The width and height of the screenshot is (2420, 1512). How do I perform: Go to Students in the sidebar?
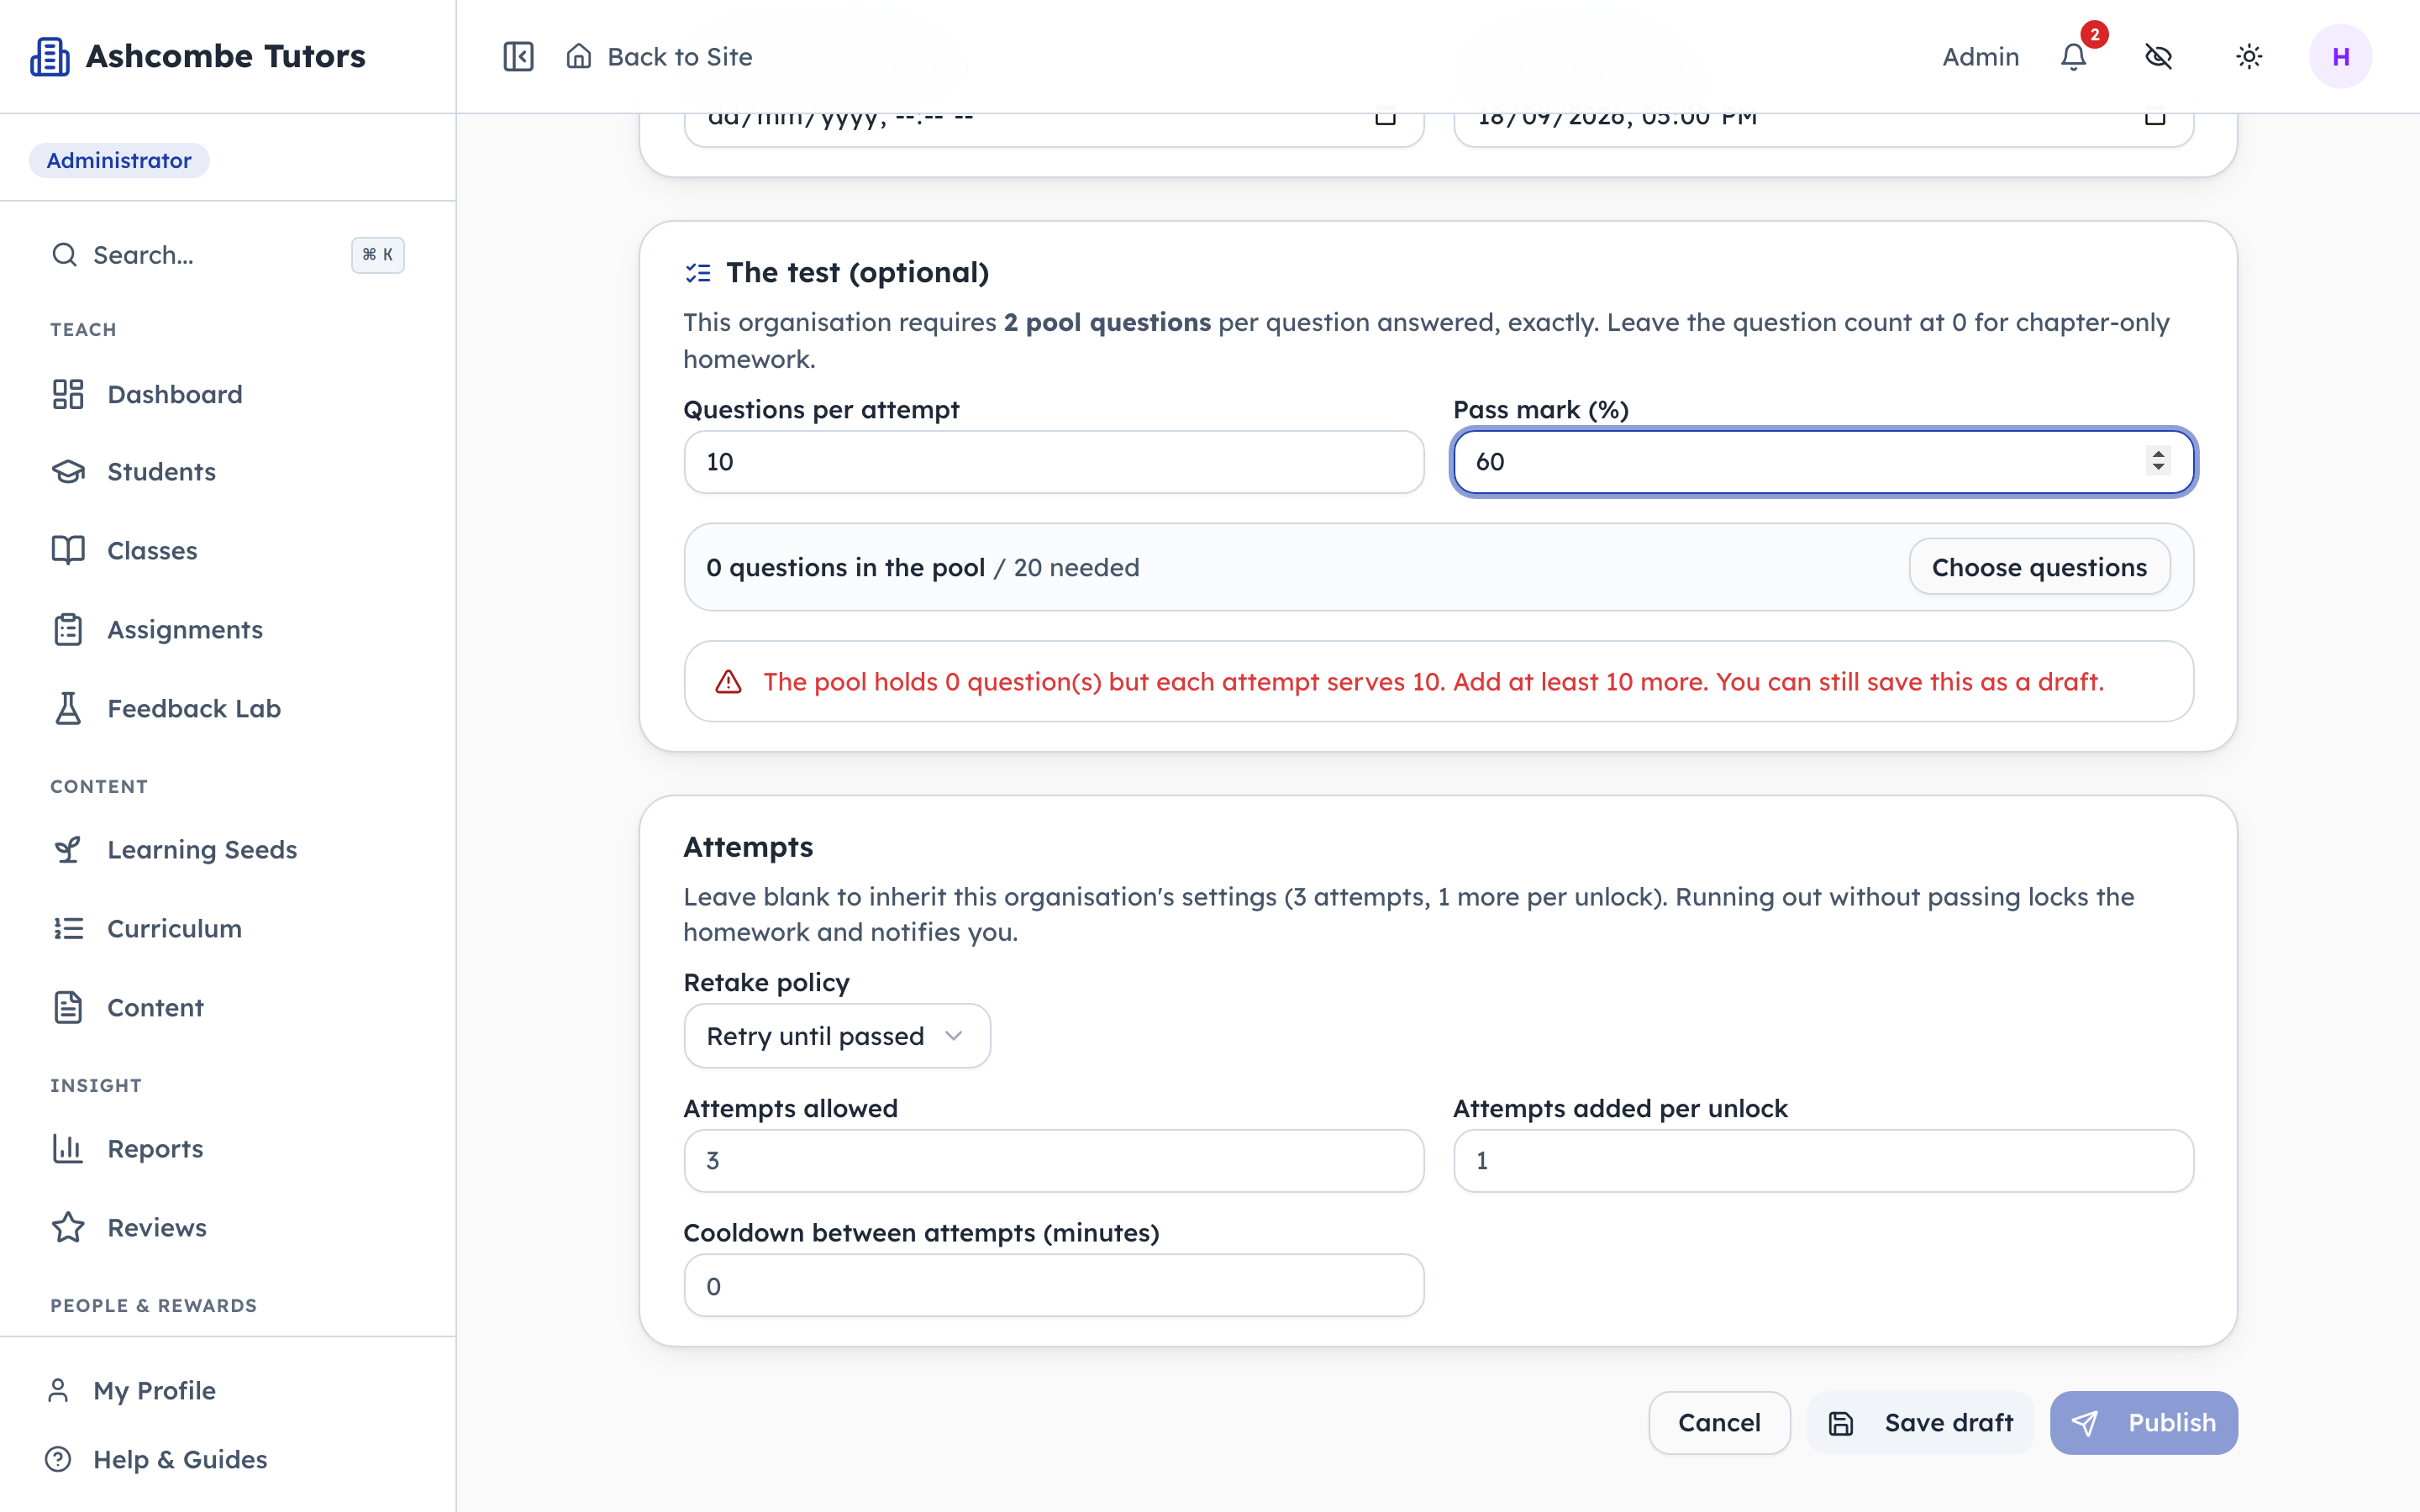[x=228, y=472]
